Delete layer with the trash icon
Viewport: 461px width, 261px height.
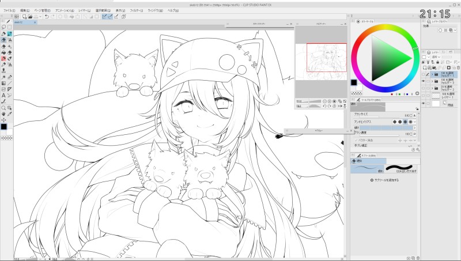(458, 67)
